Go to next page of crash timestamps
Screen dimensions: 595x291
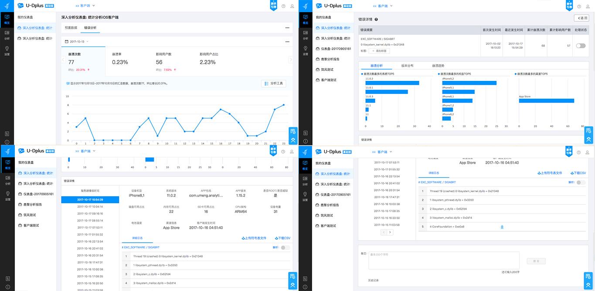coord(390,232)
